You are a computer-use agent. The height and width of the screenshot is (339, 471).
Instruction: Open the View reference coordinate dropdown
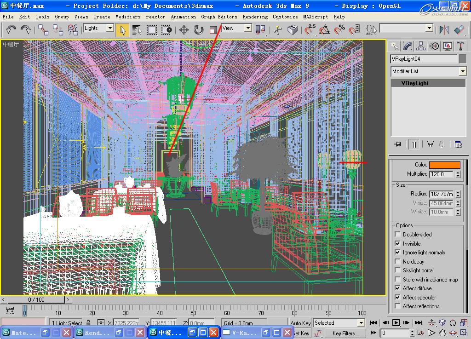tap(248, 28)
